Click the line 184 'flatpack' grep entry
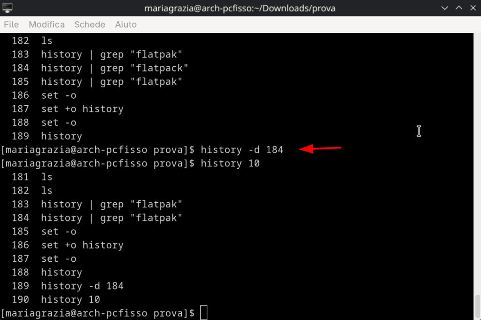Screen dimensions: 481x320 pyautogui.click(x=100, y=68)
